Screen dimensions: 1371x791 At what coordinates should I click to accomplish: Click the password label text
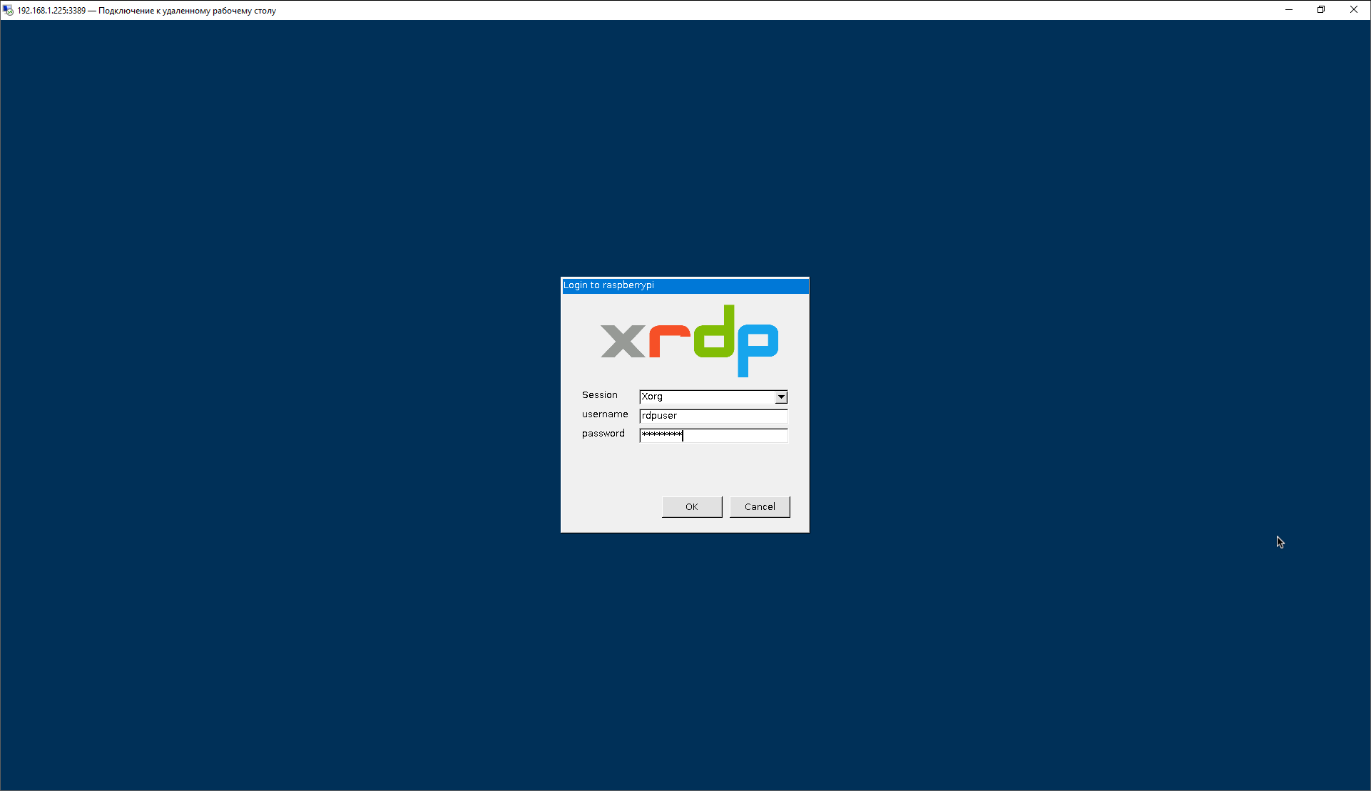[603, 434]
